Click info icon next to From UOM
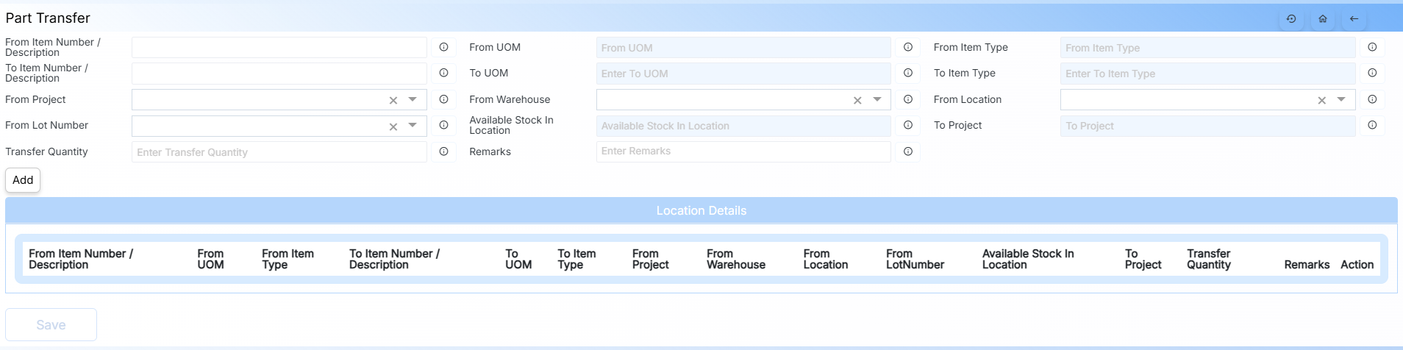The image size is (1403, 350). [x=908, y=47]
